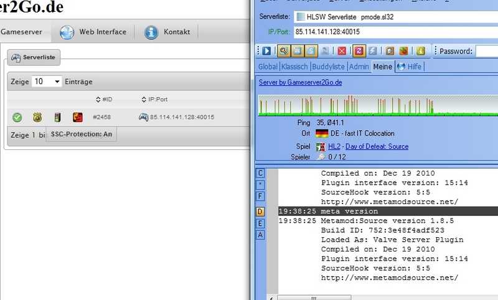Click the blue info icon next to Kontakt

(151, 32)
